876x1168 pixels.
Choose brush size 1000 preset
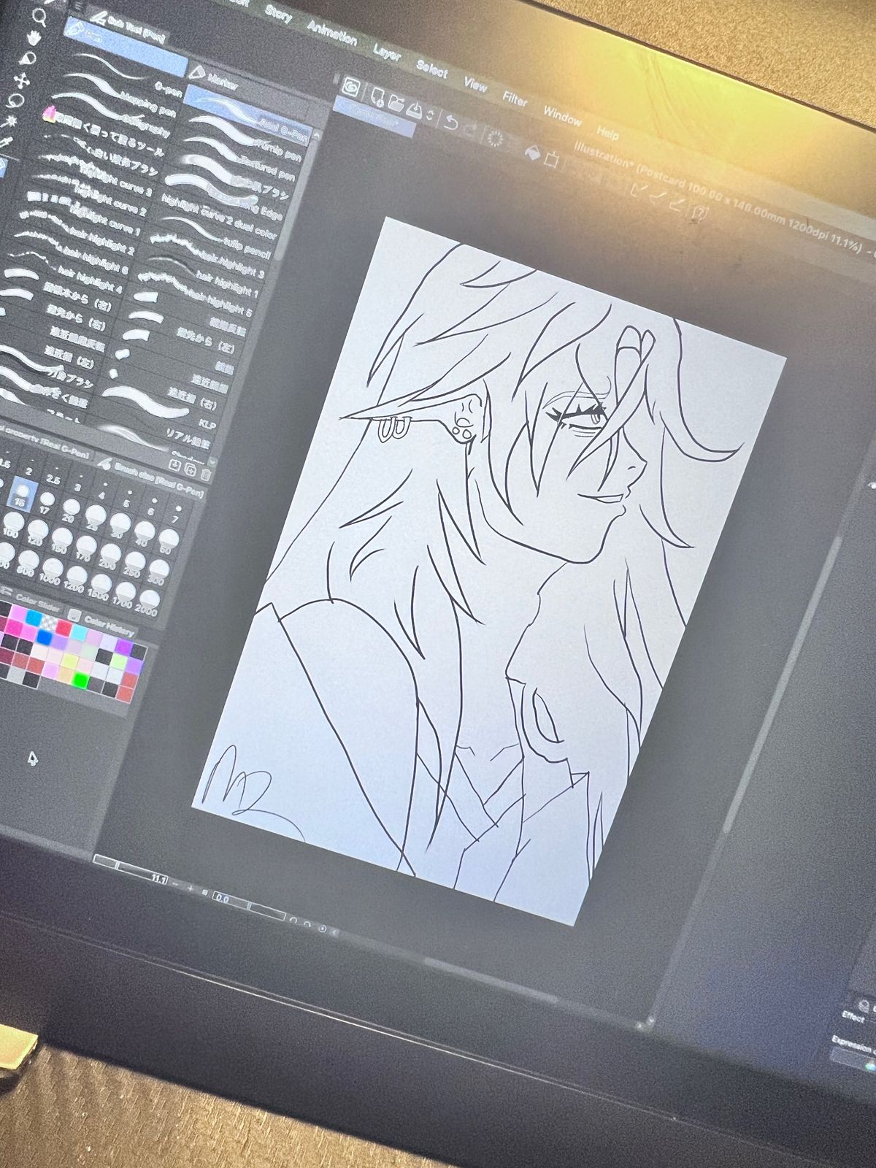pyautogui.click(x=52, y=572)
